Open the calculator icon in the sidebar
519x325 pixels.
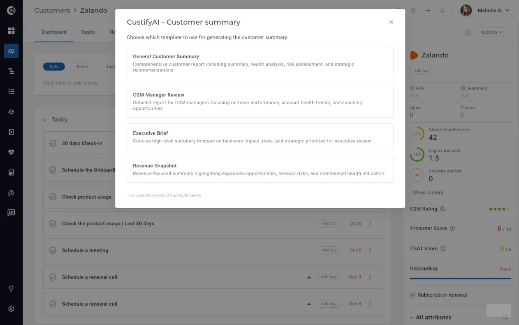(x=11, y=172)
